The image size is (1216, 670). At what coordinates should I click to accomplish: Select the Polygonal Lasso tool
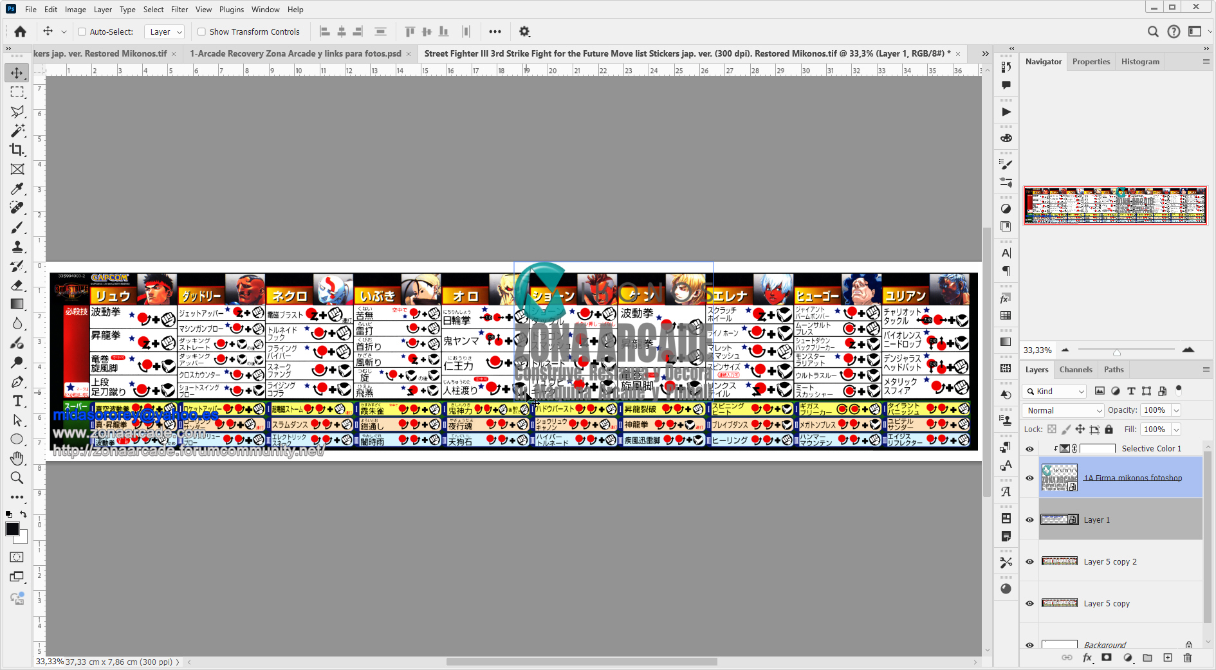point(17,111)
